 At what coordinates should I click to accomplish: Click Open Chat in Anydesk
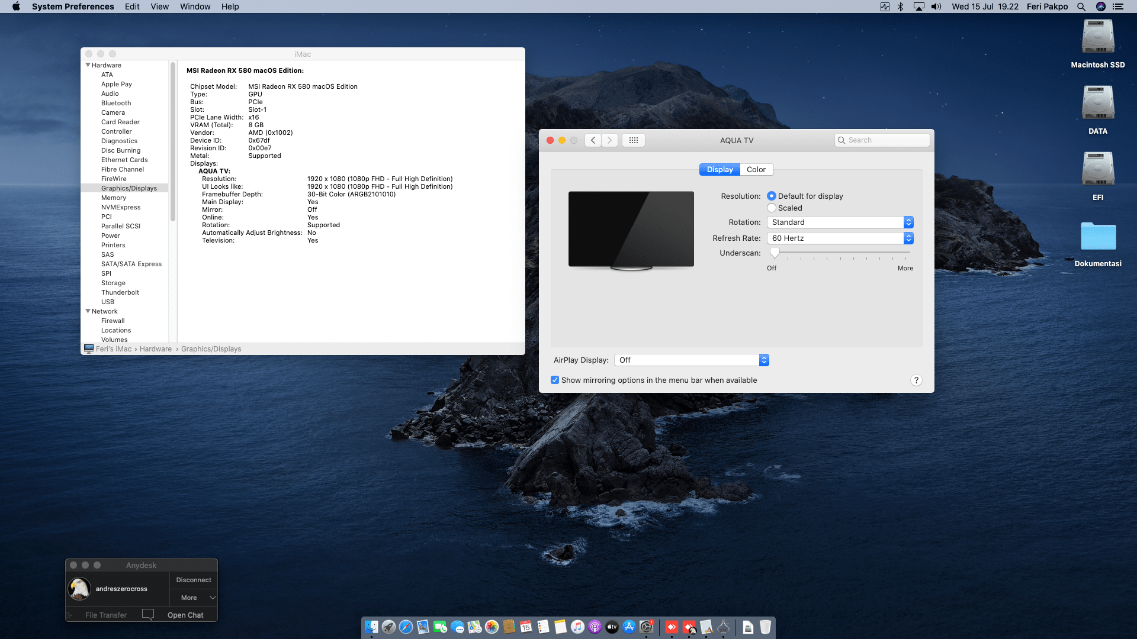185,615
